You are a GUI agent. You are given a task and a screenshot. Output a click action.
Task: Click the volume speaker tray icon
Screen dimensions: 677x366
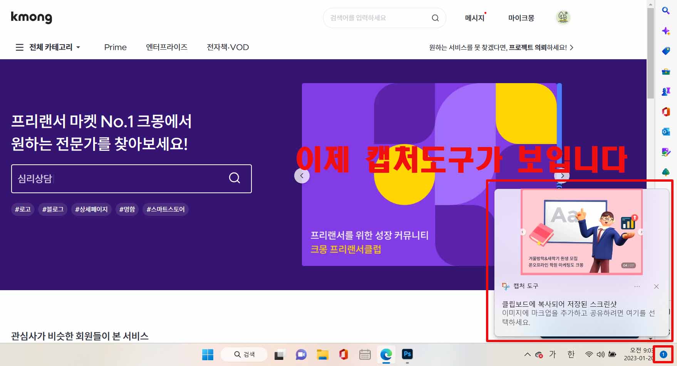click(x=600, y=354)
